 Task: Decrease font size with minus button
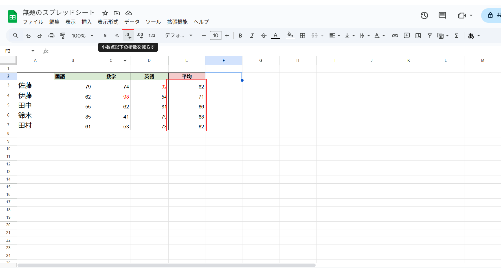[x=204, y=36]
